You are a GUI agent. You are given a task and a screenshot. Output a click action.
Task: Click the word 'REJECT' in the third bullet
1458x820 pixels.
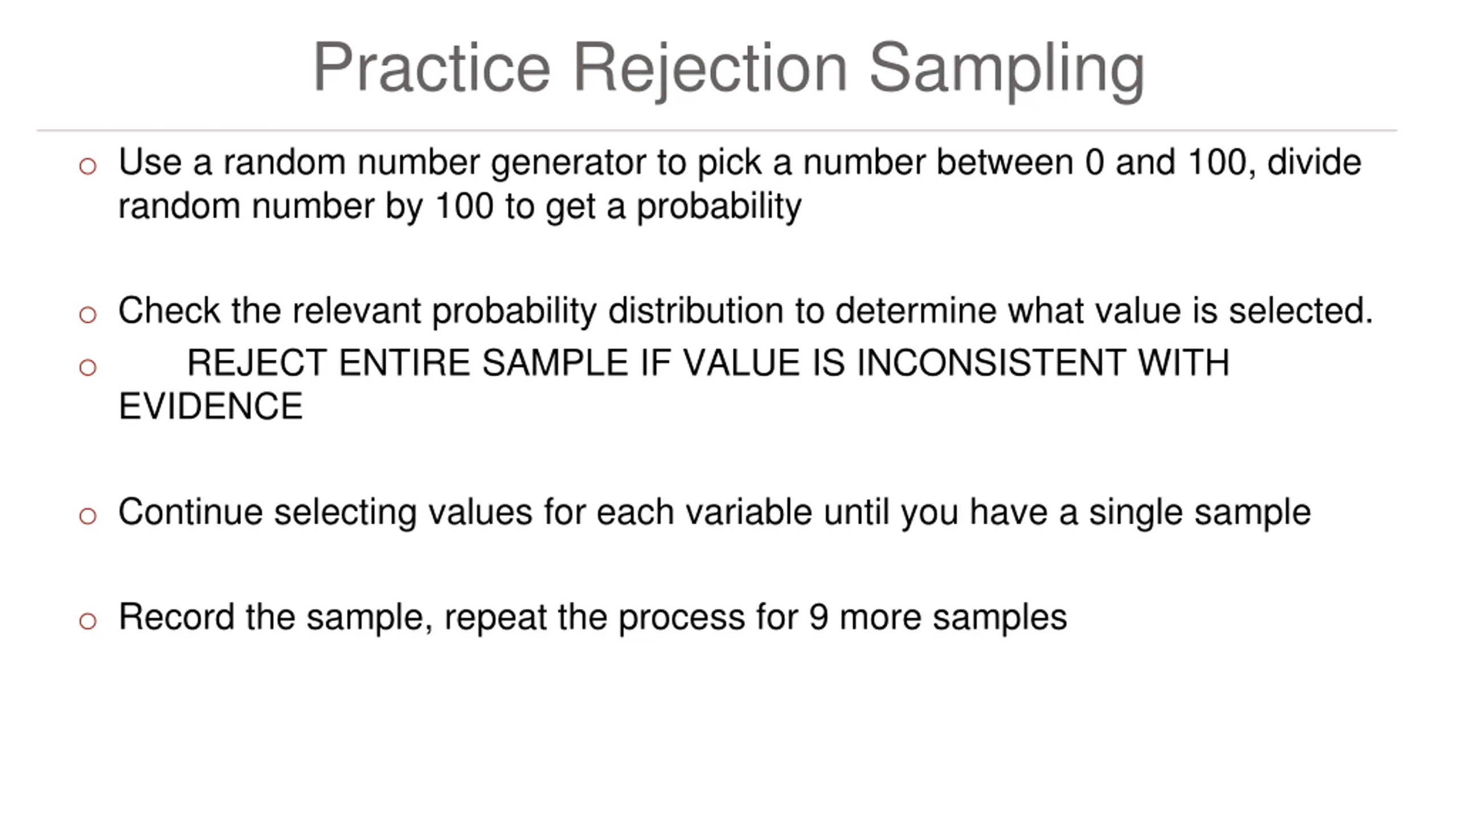click(x=257, y=364)
